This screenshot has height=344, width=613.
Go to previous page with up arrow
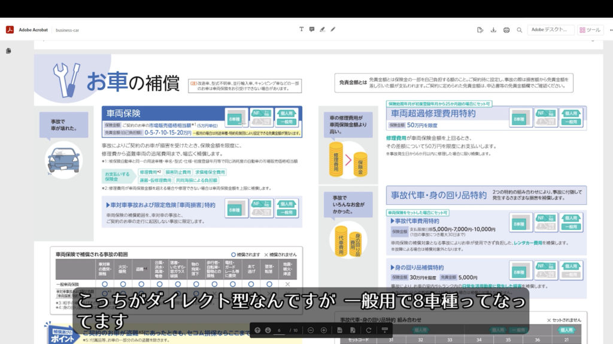(x=257, y=330)
